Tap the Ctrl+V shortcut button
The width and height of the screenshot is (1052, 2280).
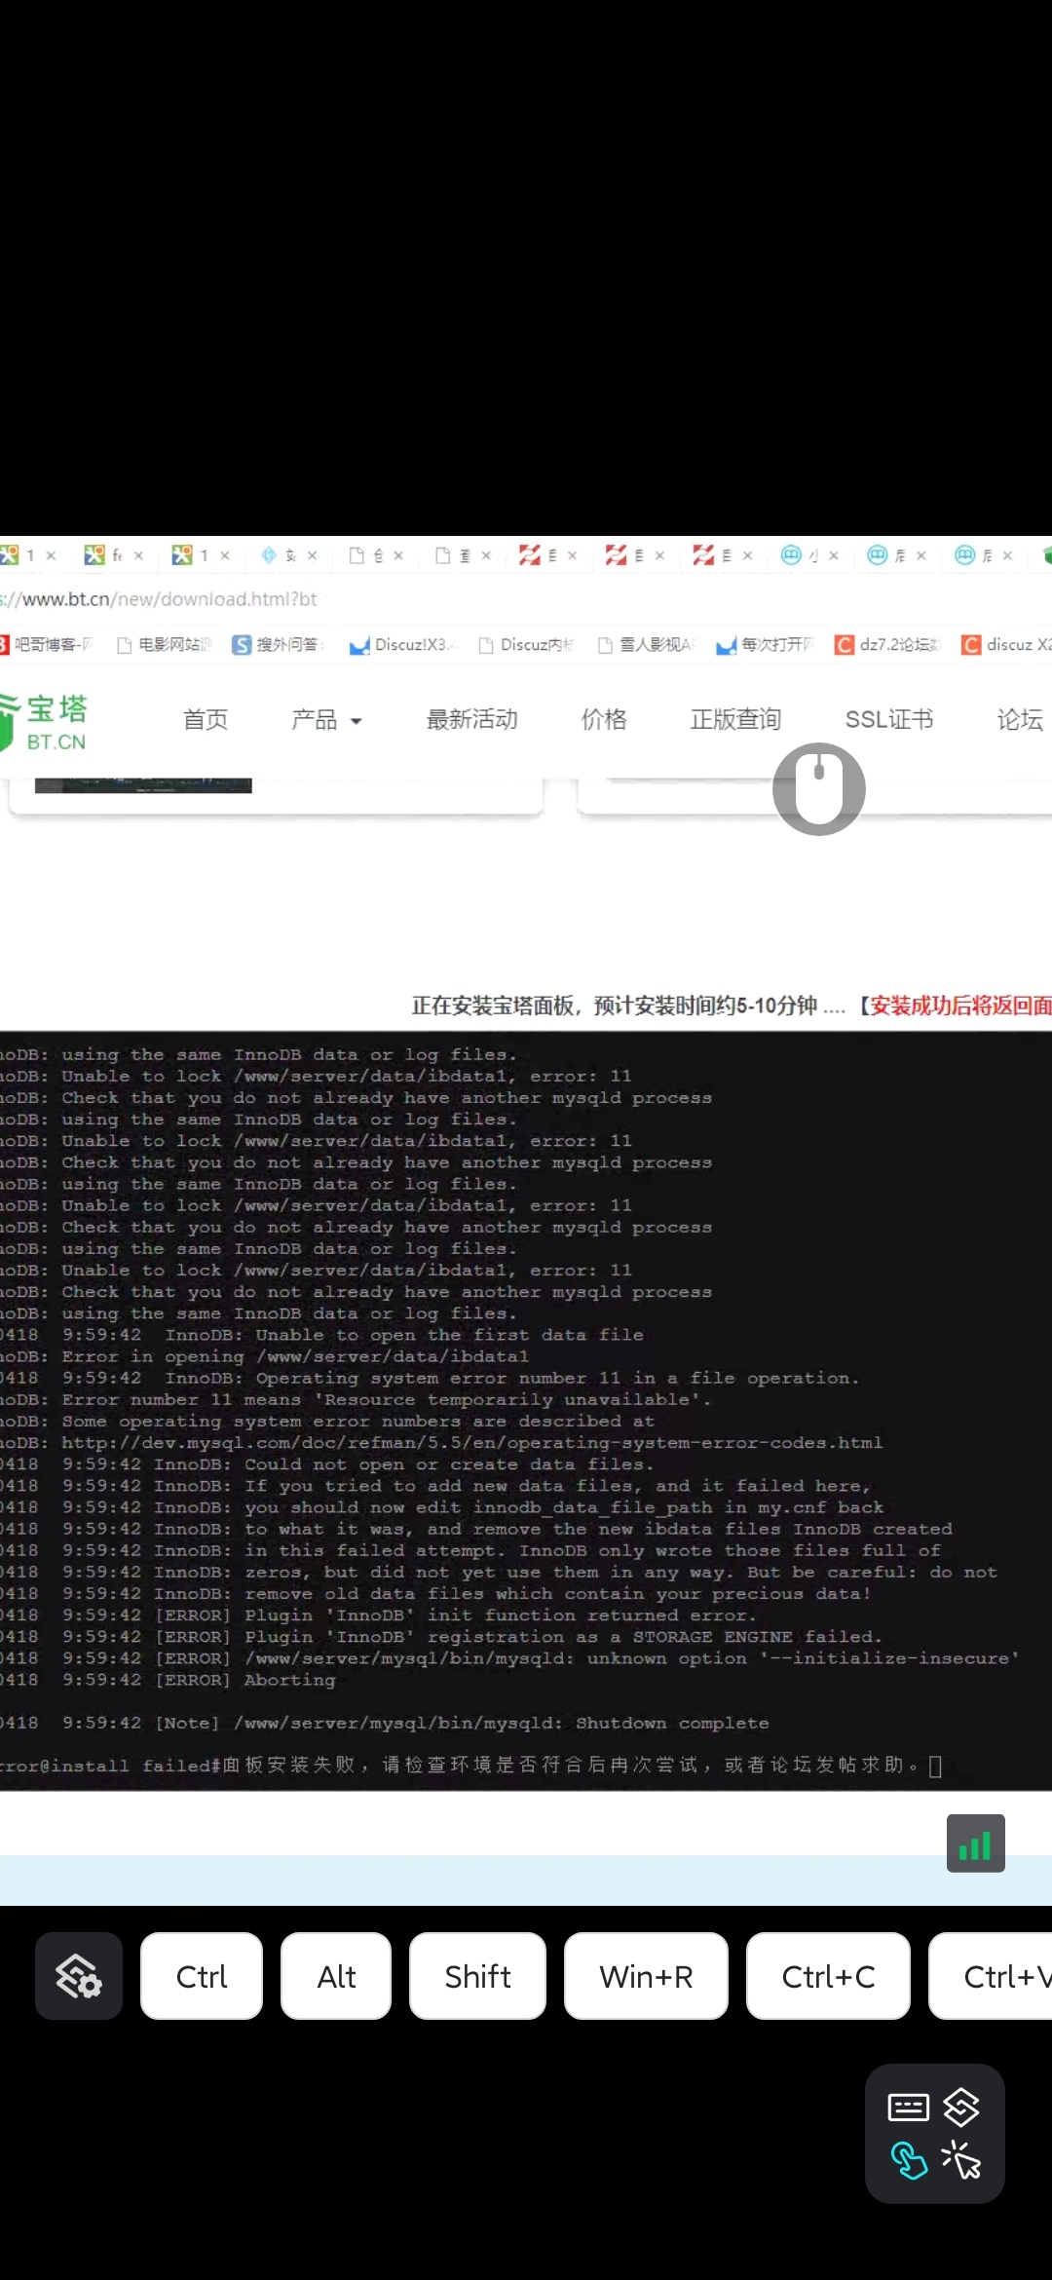tap(991, 1976)
